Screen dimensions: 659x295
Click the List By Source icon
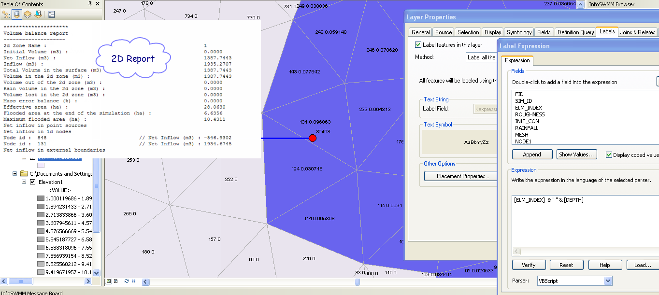(17, 14)
